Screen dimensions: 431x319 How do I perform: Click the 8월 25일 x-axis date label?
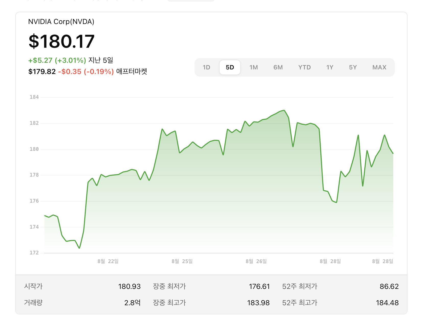[182, 261]
